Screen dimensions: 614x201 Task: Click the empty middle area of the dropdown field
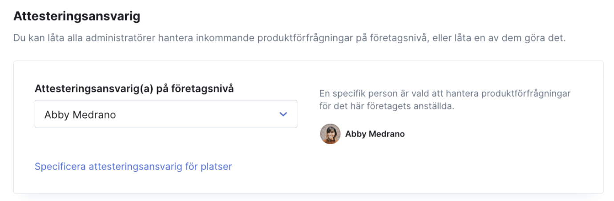point(196,114)
